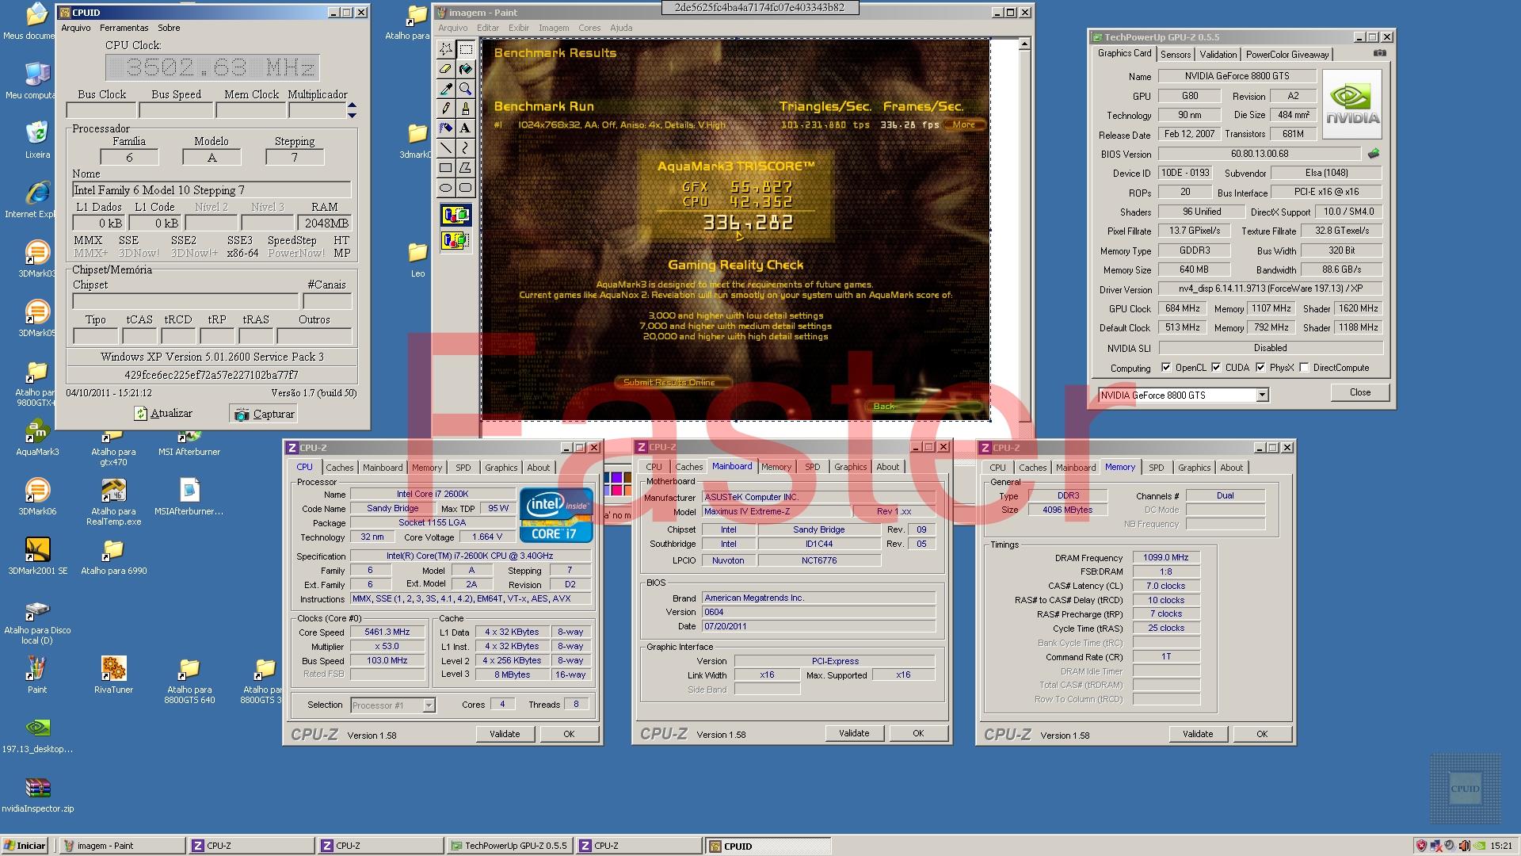1521x856 pixels.
Task: Select the Brush tool in Paint
Action: [466, 109]
